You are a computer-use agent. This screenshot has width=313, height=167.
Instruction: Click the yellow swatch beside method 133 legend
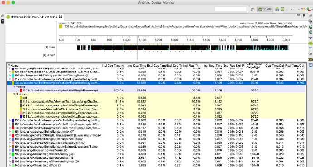pyautogui.click(x=60, y=26)
